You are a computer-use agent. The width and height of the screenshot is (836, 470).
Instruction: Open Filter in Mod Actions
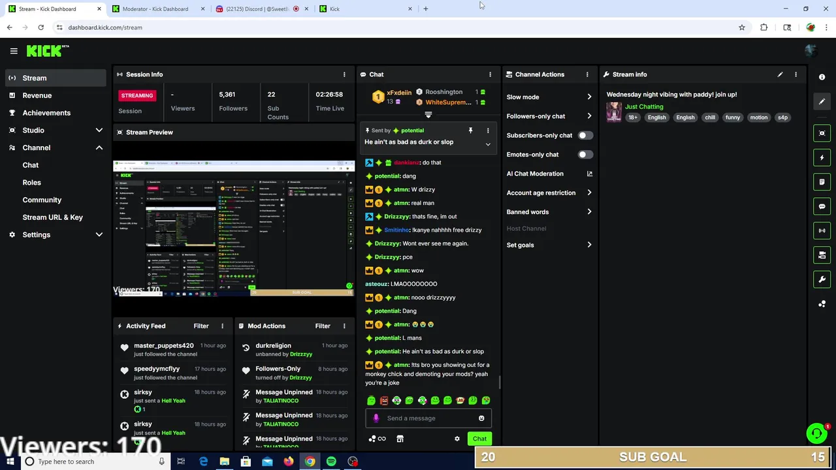tap(323, 326)
